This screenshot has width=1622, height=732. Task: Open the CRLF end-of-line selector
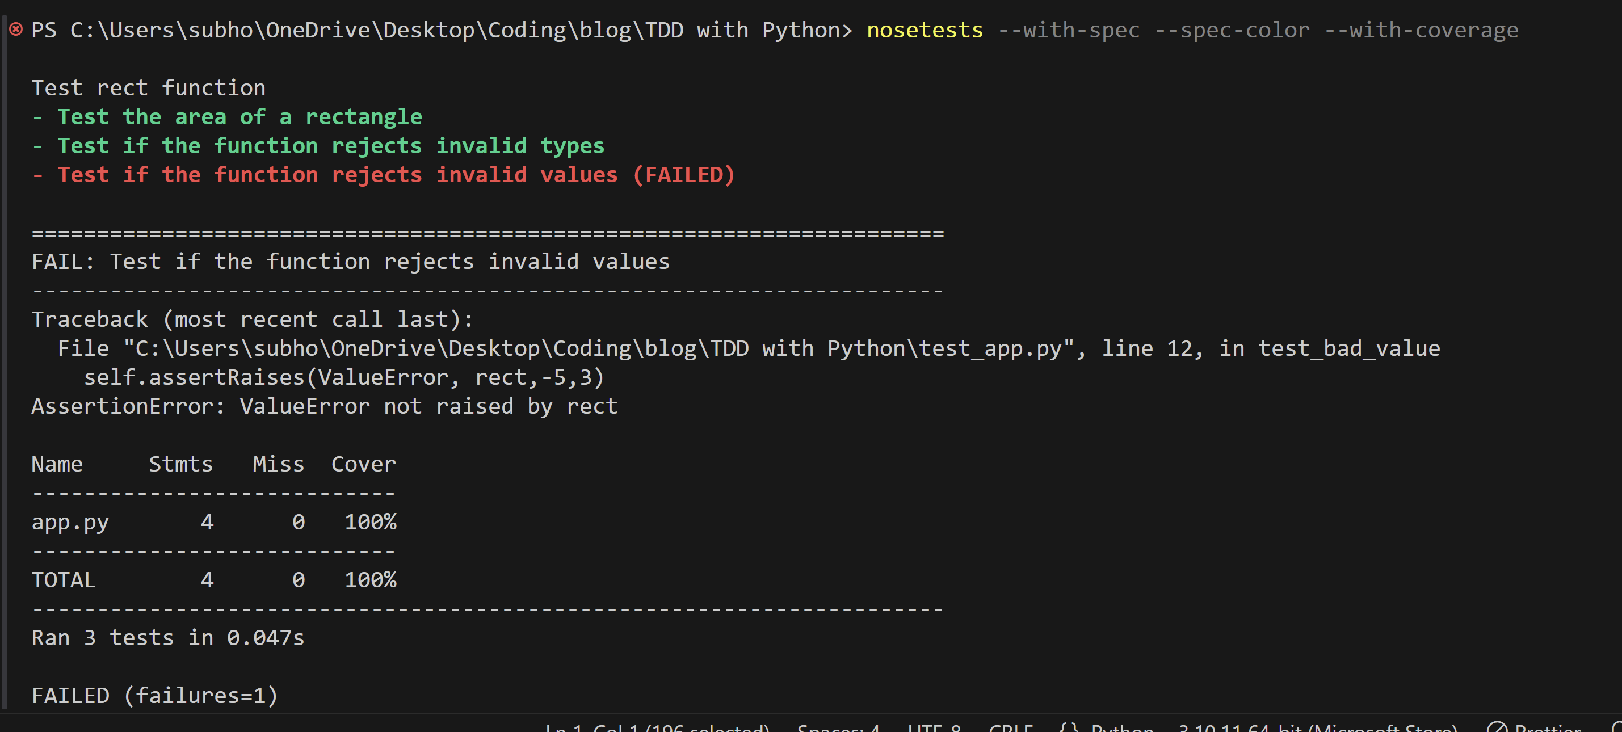tap(1010, 728)
